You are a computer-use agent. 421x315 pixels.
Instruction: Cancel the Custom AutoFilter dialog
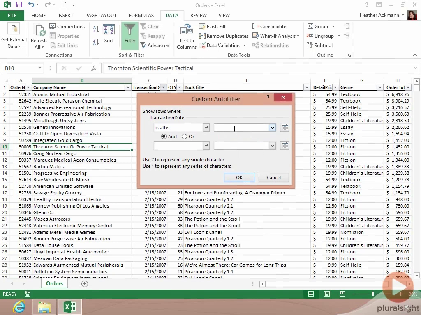pos(273,178)
